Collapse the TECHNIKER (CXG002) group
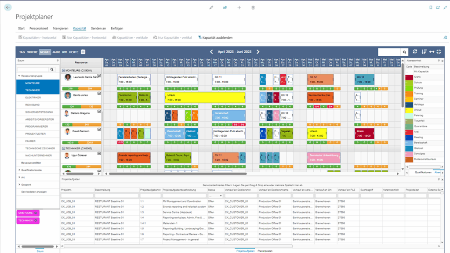 pos(64,148)
